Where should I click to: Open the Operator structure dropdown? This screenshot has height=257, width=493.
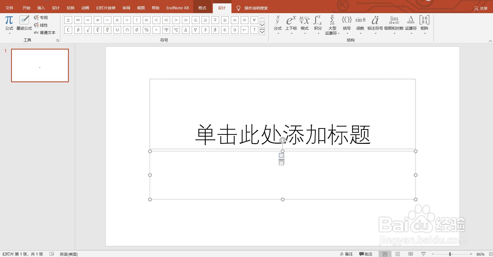(x=411, y=25)
